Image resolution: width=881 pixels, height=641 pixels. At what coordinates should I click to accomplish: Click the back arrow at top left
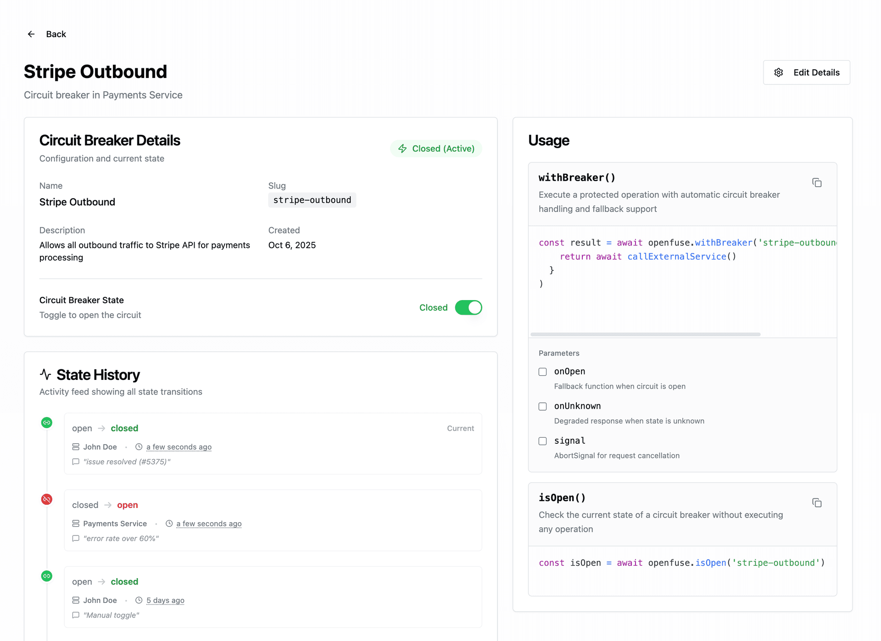pos(31,33)
